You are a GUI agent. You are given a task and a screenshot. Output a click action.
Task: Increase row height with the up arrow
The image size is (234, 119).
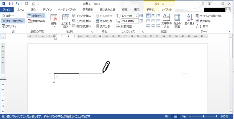(x=137, y=15)
